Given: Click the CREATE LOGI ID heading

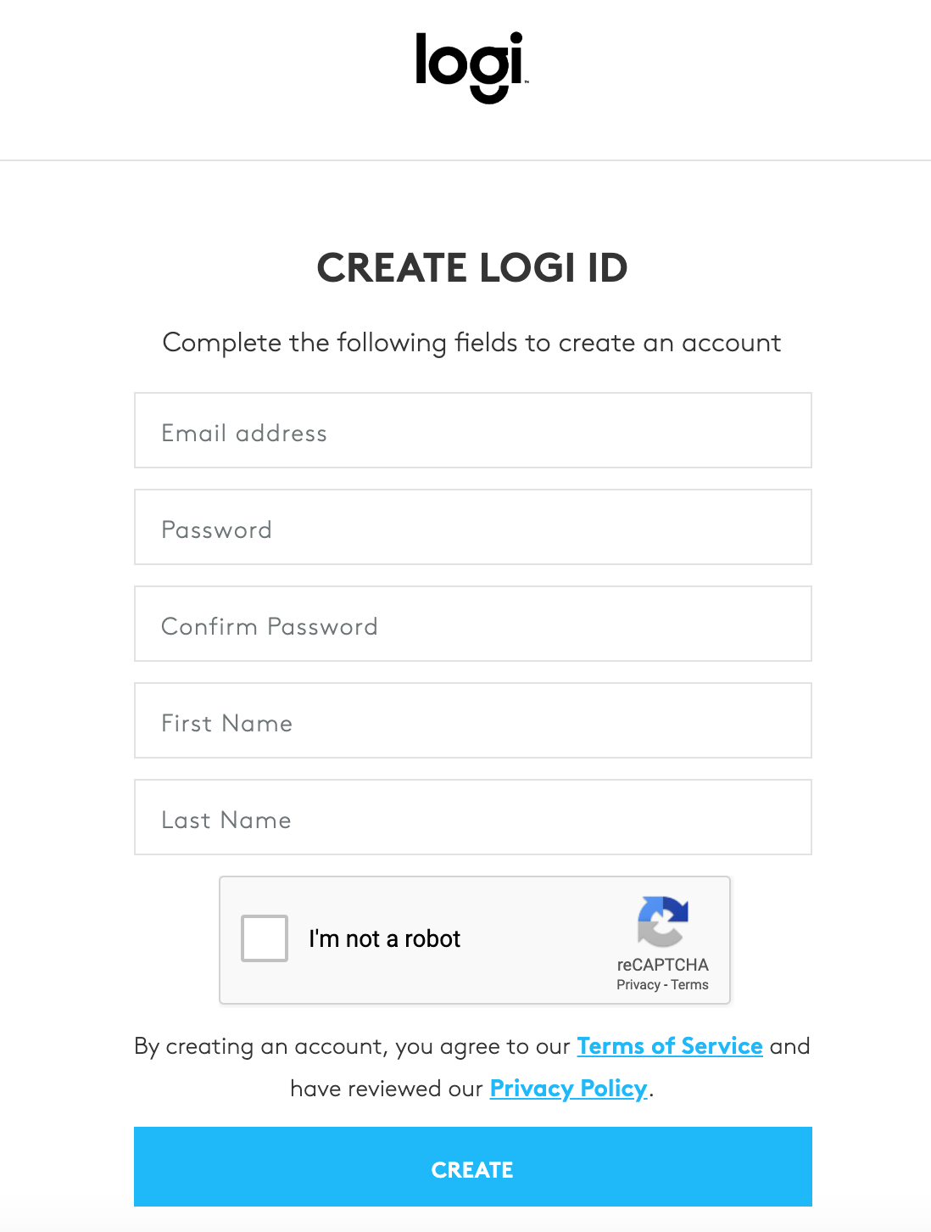Looking at the screenshot, I should 472,268.
